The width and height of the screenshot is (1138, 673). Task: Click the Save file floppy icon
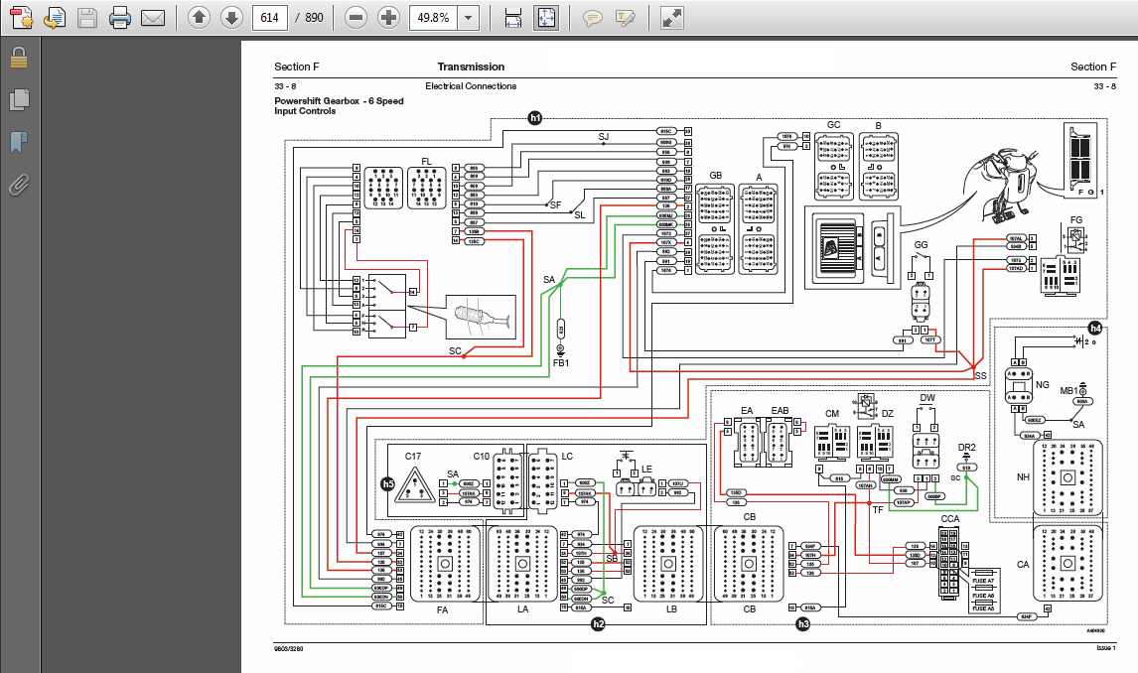coord(87,18)
